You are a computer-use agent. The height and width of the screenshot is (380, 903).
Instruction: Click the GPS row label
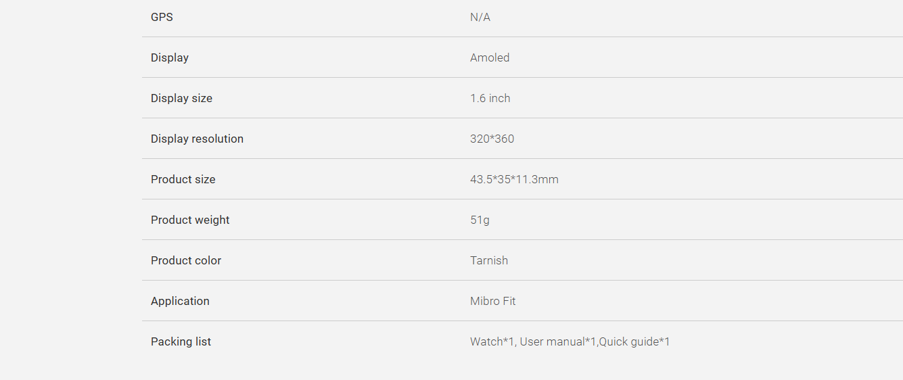point(162,17)
